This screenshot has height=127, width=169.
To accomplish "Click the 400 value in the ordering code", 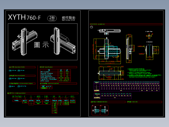I will pyautogui.click(x=38, y=96).
